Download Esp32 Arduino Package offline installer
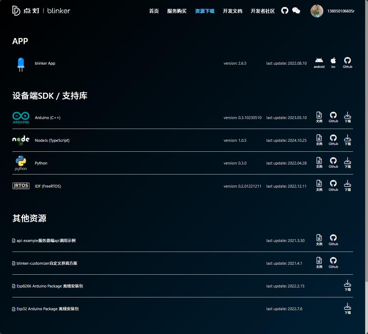This screenshot has height=334, width=368. pyautogui.click(x=347, y=309)
